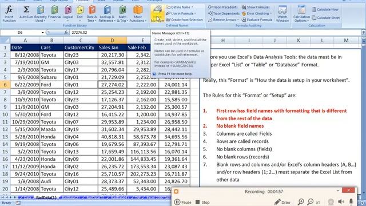Open the Name Manager
This screenshot has width=366, height=206.
coord(157,14)
